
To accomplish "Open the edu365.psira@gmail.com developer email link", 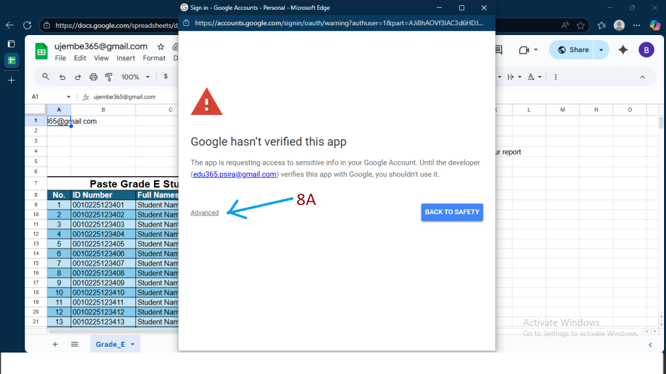I will click(235, 174).
